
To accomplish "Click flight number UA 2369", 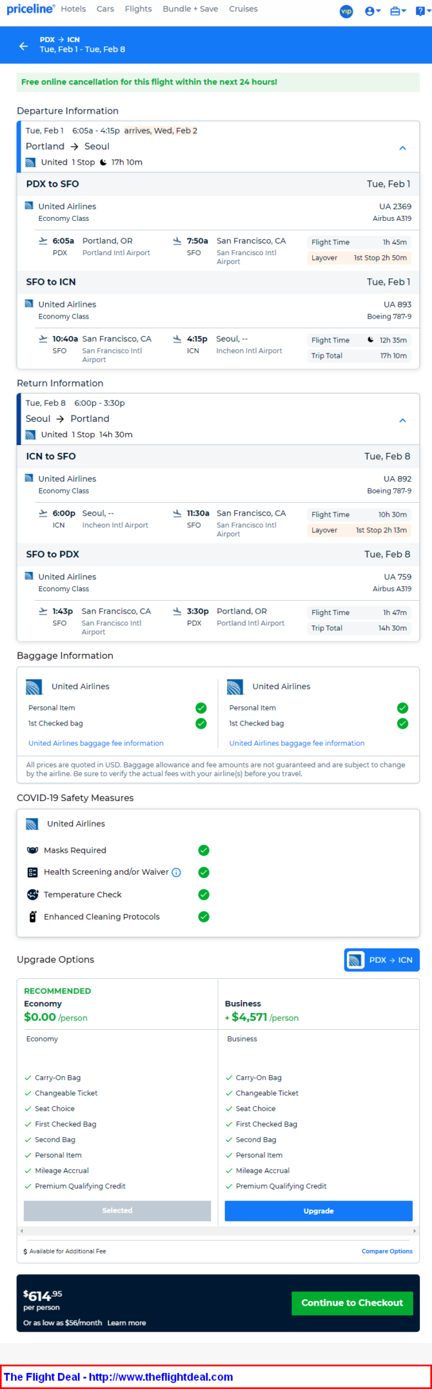I will coord(395,207).
